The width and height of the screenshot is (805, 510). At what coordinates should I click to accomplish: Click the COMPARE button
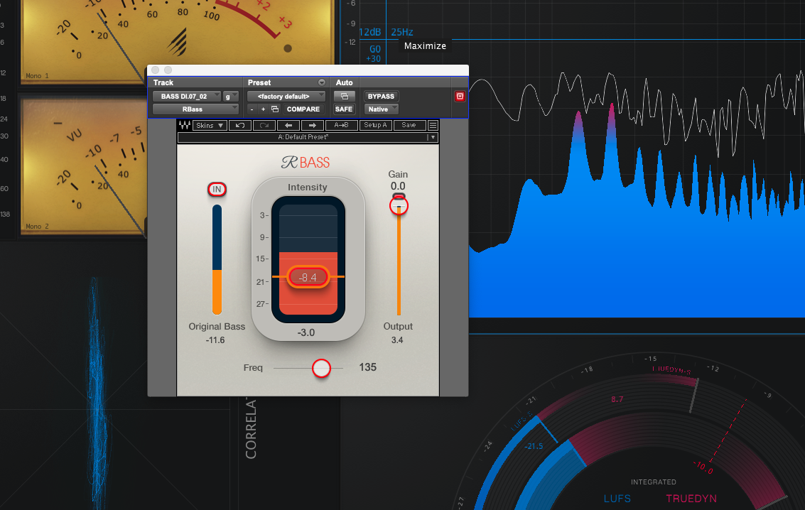pyautogui.click(x=303, y=109)
